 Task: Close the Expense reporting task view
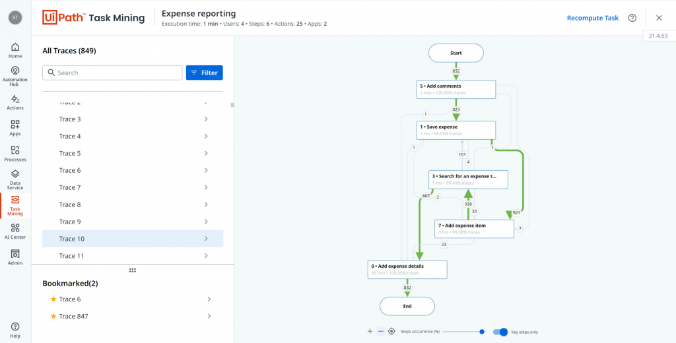tap(659, 18)
